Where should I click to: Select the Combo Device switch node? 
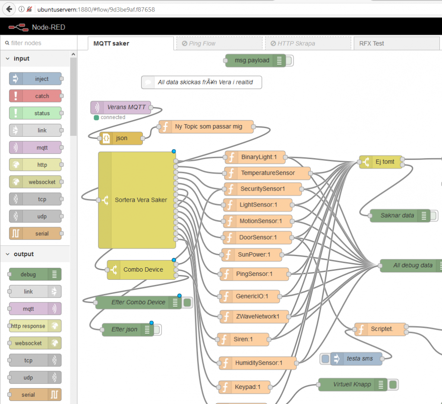coord(142,270)
